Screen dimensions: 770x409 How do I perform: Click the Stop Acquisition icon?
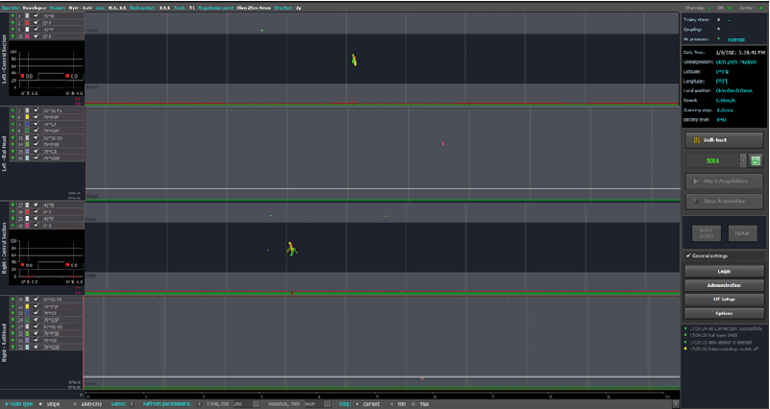695,200
